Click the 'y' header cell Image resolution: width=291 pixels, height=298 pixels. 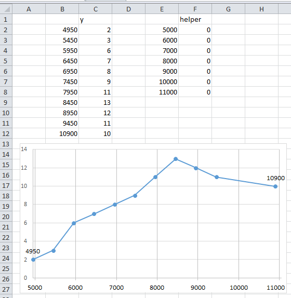pos(95,19)
